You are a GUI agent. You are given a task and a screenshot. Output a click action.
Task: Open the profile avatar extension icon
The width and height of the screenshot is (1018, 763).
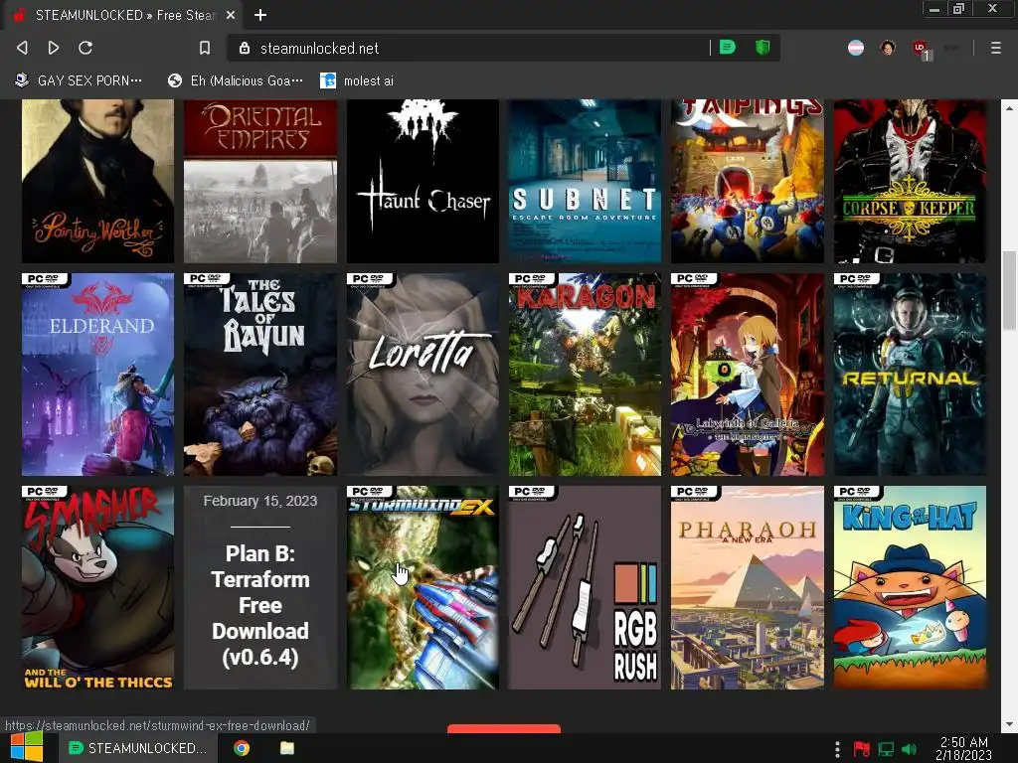pos(888,48)
